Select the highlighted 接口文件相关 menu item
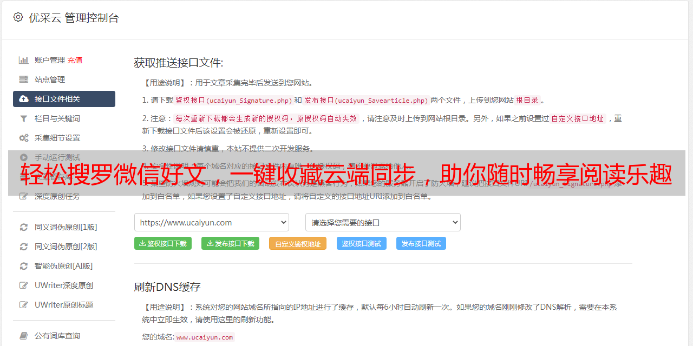The height and width of the screenshot is (346, 693). pyautogui.click(x=64, y=99)
